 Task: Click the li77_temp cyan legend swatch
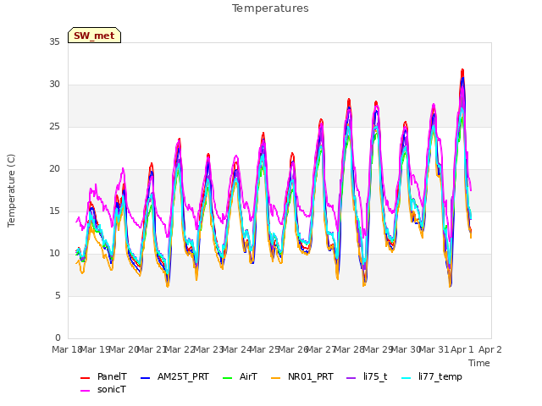pyautogui.click(x=406, y=378)
